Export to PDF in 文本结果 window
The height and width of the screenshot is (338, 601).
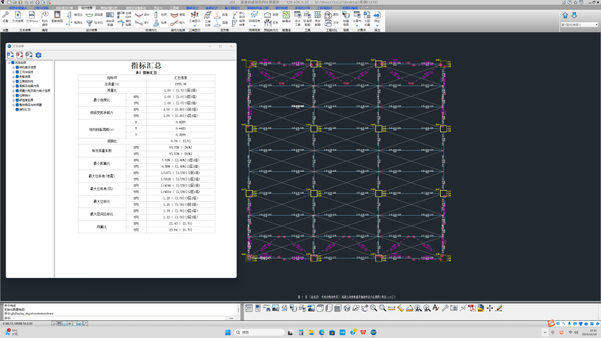[19, 55]
